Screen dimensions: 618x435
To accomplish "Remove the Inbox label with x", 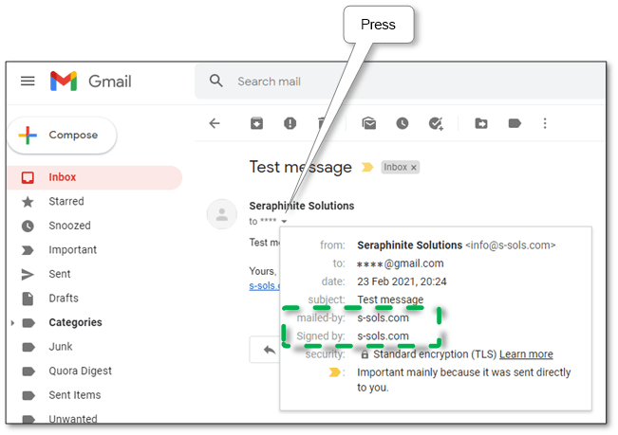I will 414,168.
